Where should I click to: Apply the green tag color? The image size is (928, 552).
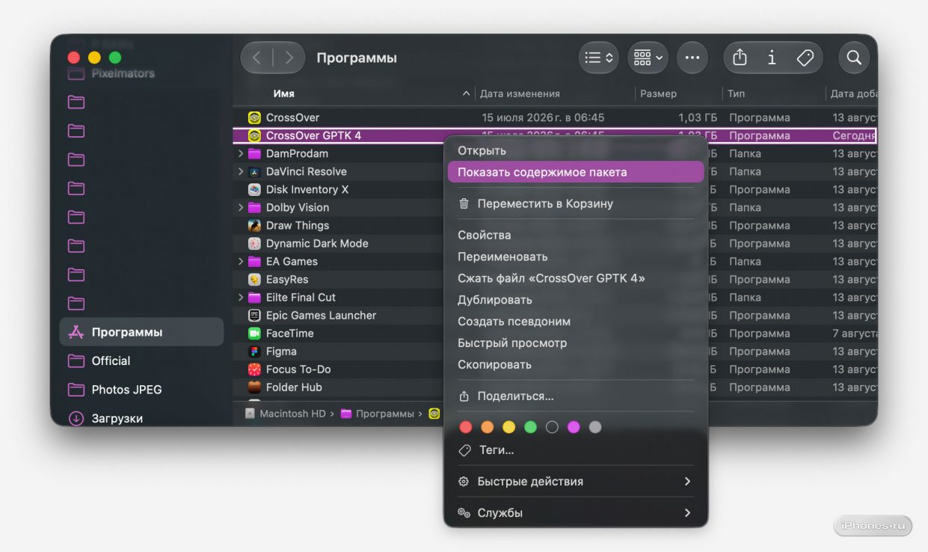(x=530, y=427)
